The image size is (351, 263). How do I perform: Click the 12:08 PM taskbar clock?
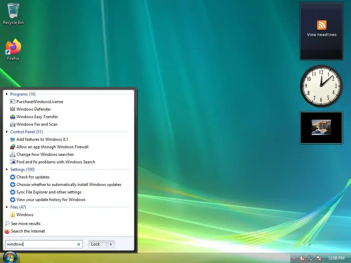coord(336,258)
